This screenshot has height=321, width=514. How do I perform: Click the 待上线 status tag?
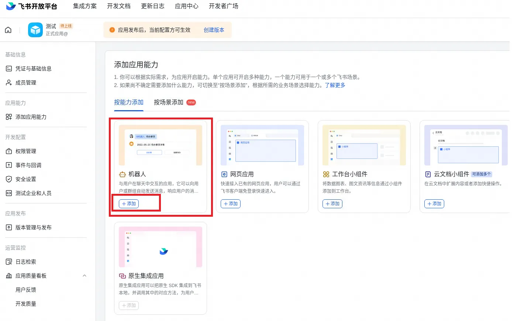[66, 26]
